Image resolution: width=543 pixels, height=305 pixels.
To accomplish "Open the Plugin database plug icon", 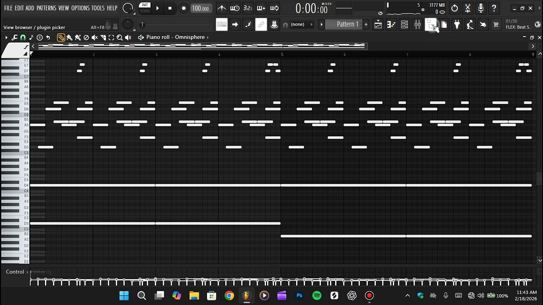I will [457, 25].
